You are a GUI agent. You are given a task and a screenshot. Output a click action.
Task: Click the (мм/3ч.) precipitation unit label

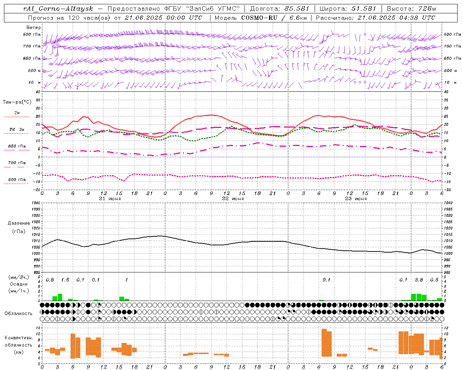[x=19, y=277]
